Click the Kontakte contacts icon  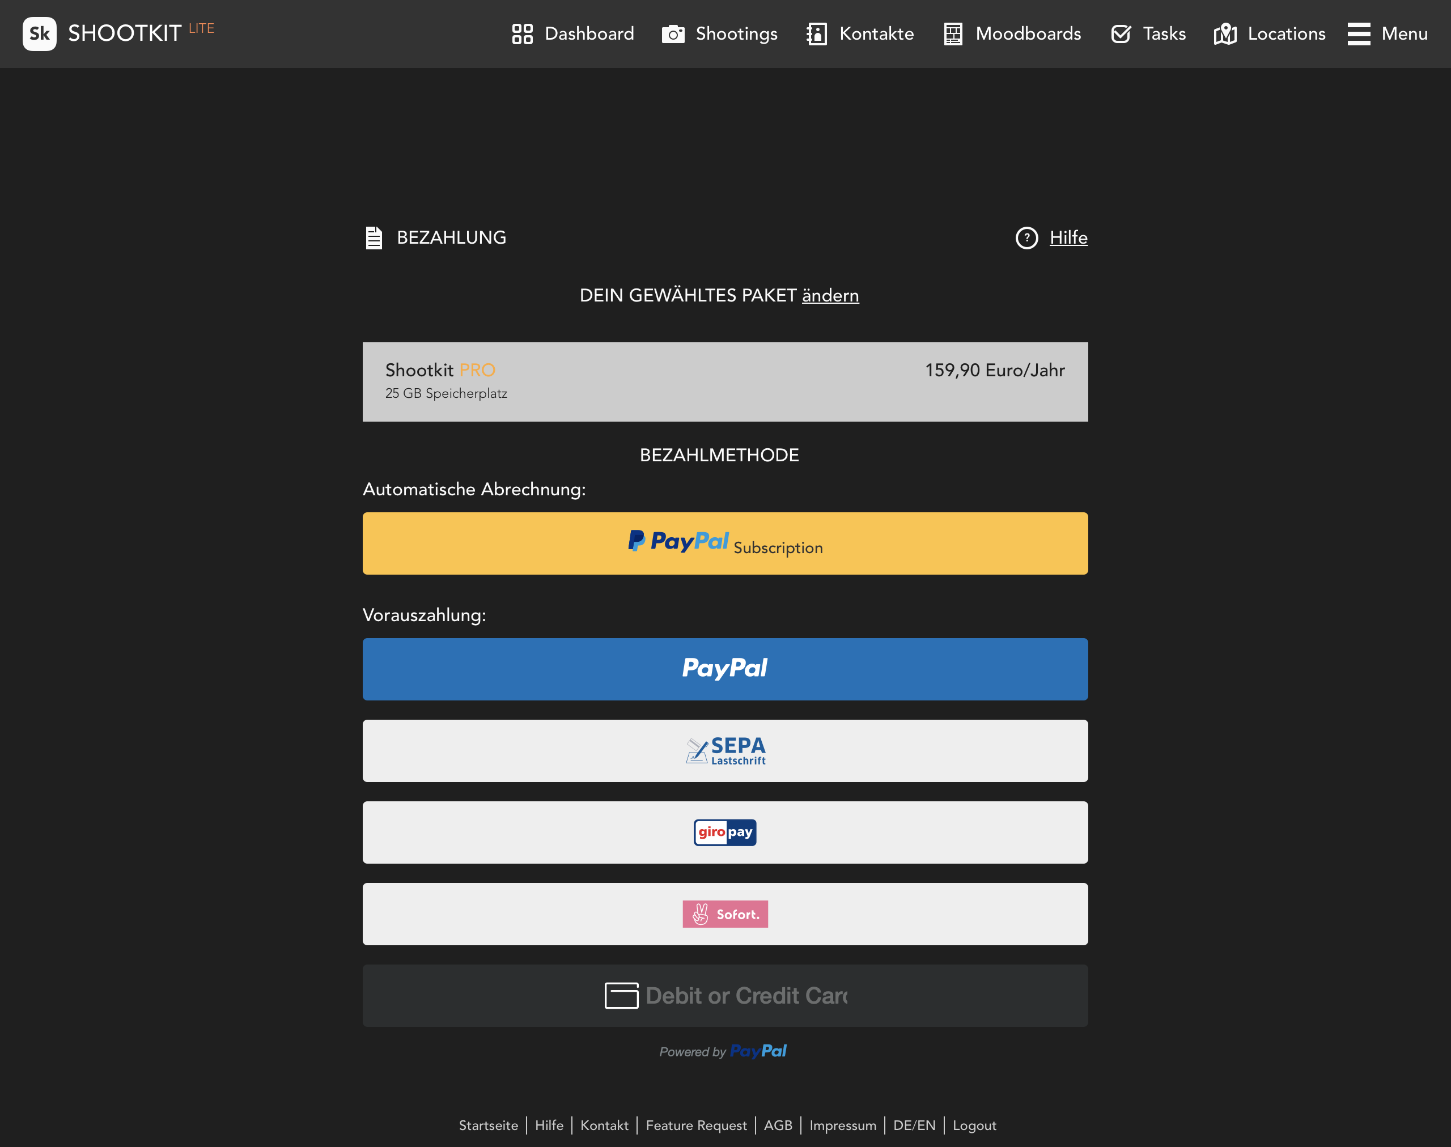817,33
